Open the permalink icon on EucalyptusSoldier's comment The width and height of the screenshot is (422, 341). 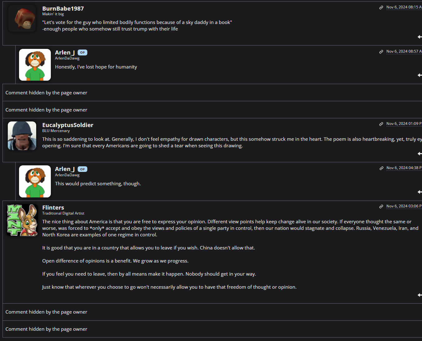tap(381, 124)
